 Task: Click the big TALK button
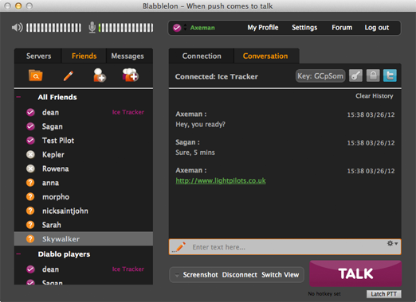[x=355, y=273]
